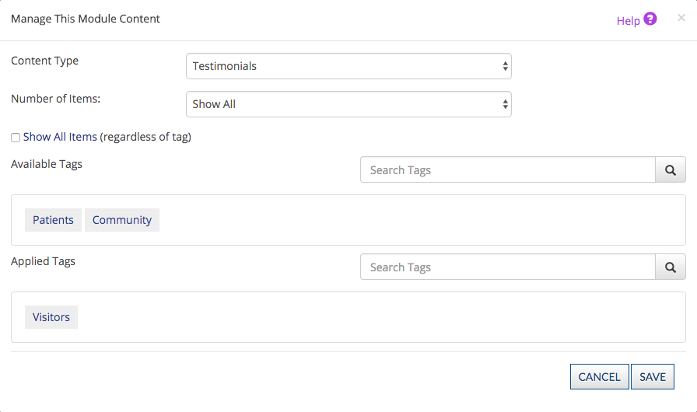Click the arrows on the Show All select box
This screenshot has height=412, width=697.
pyautogui.click(x=505, y=104)
